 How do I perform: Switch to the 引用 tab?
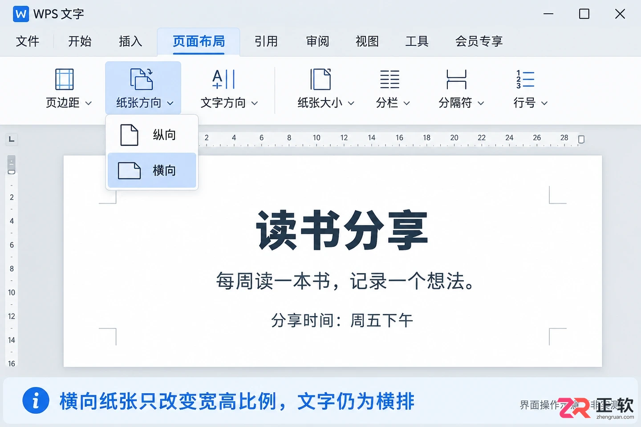click(266, 41)
